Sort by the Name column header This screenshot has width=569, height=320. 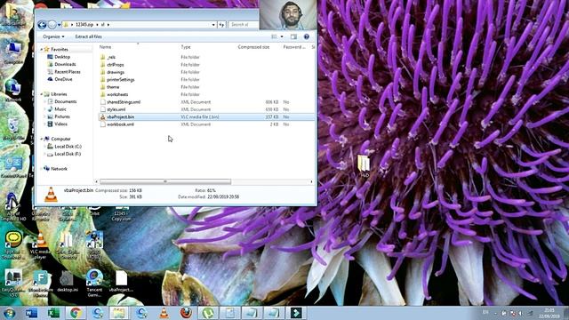(x=105, y=47)
